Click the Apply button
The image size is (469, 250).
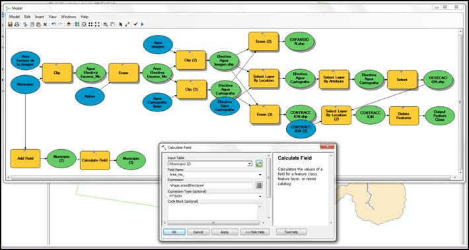pos(225,232)
